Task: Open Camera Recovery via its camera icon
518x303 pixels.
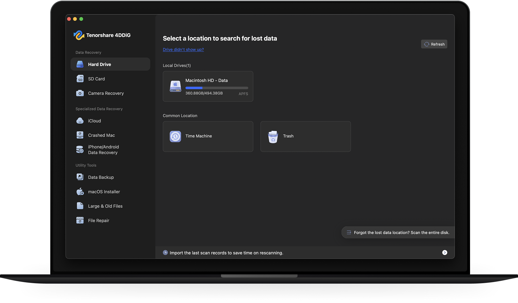Action: click(x=80, y=93)
